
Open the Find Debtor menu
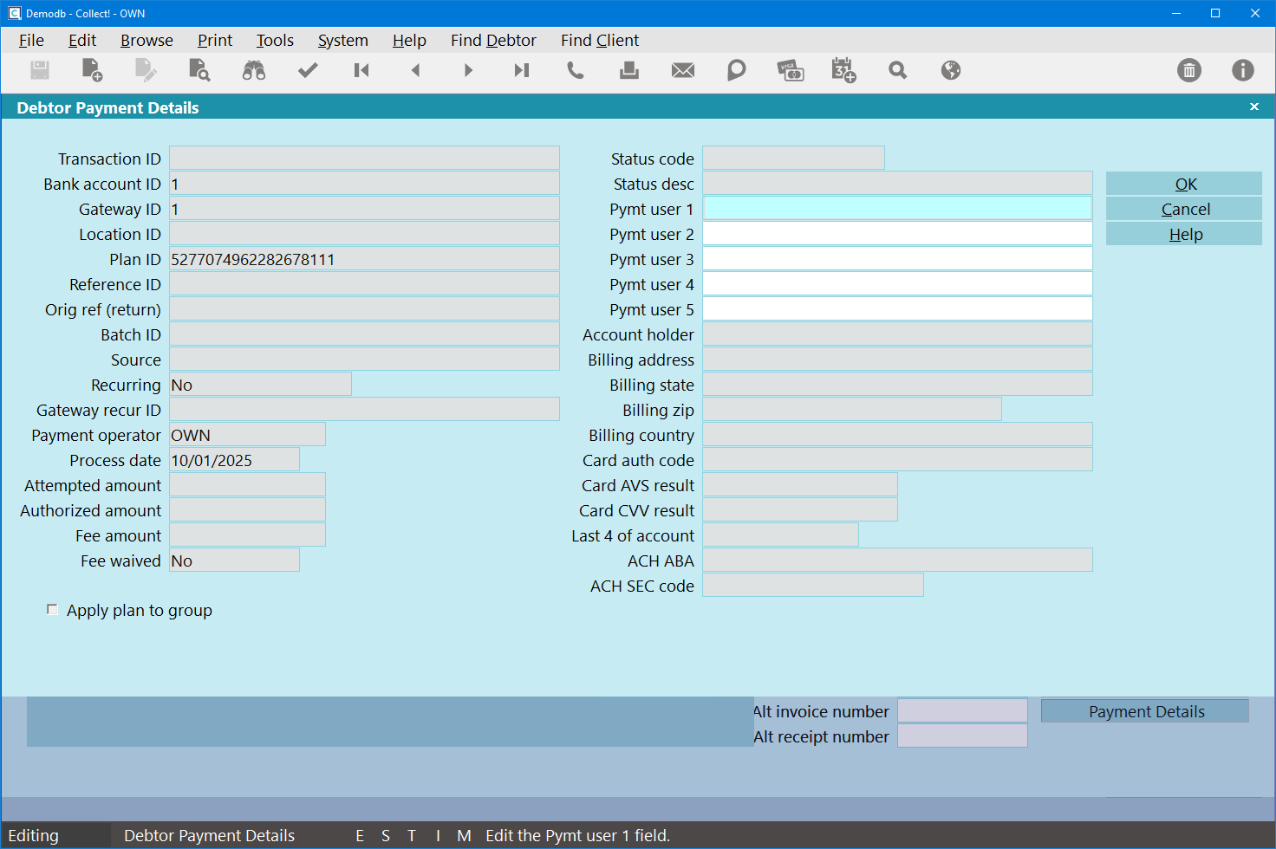493,41
